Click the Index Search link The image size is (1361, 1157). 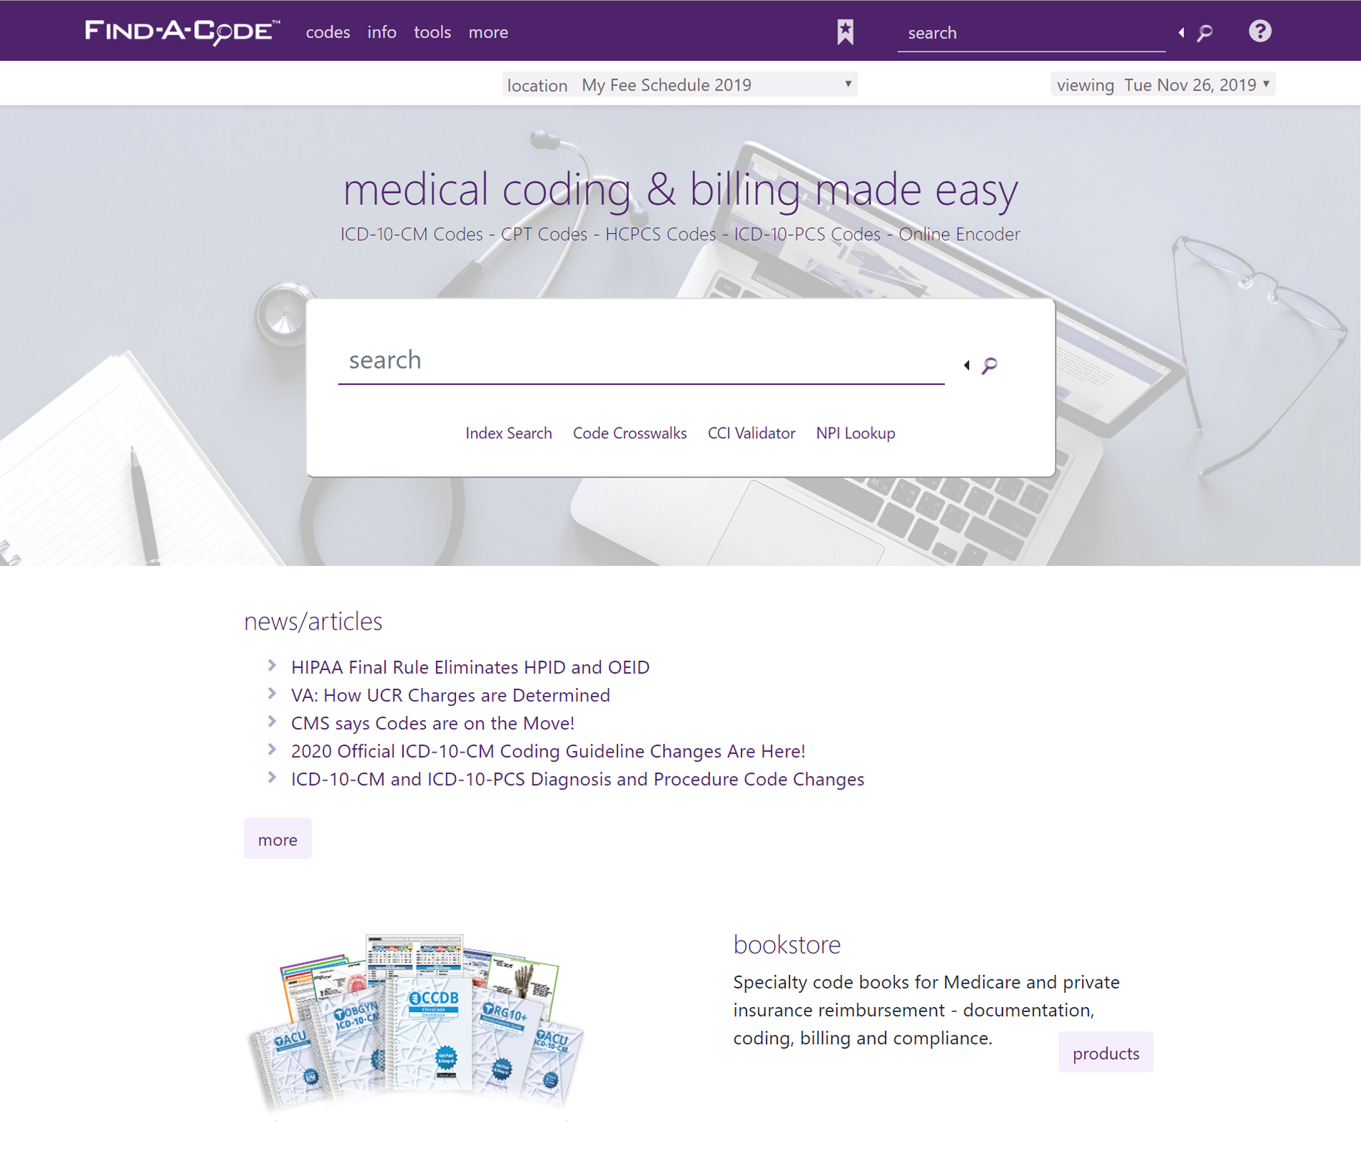point(508,433)
